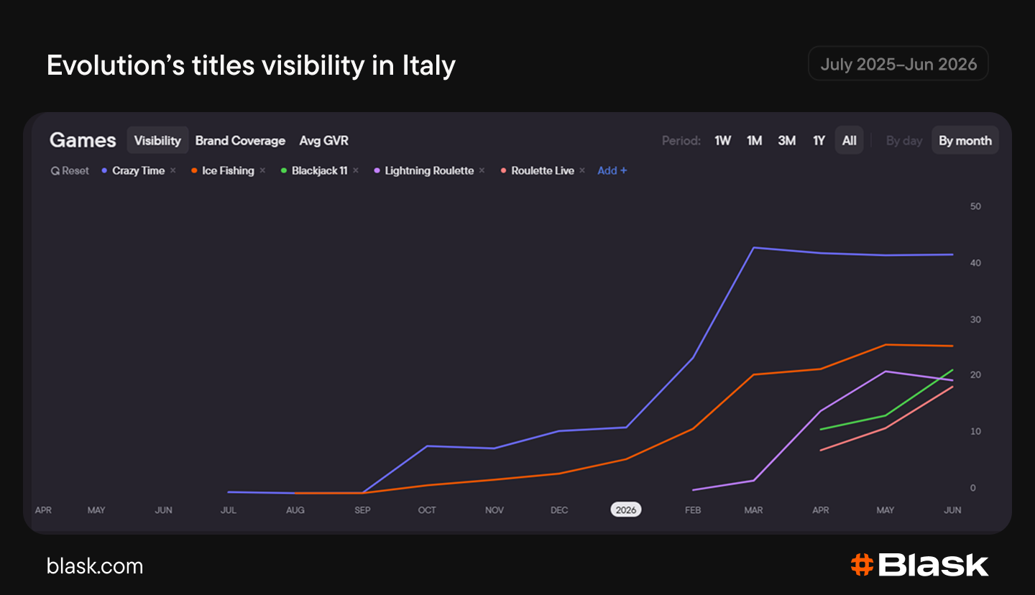Viewport: 1035px width, 595px height.
Task: Reset the game filters
Action: pos(70,171)
